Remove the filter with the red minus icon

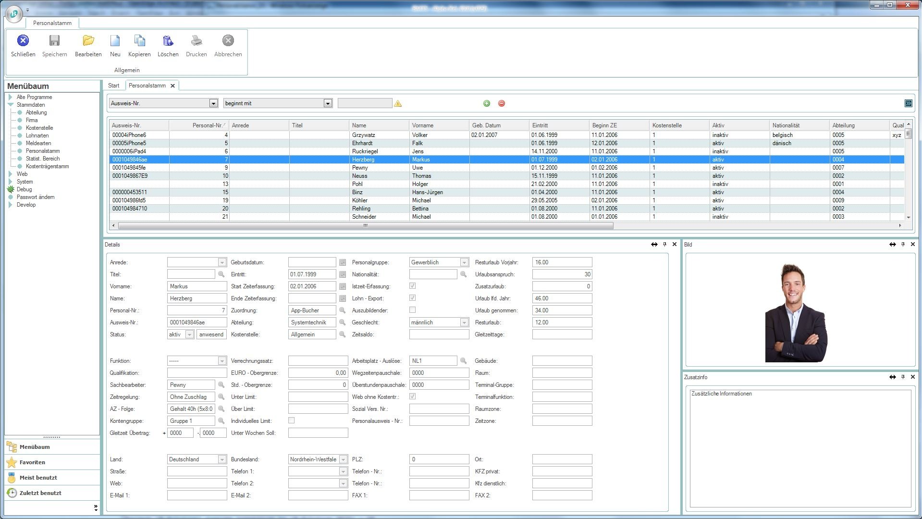(x=502, y=103)
